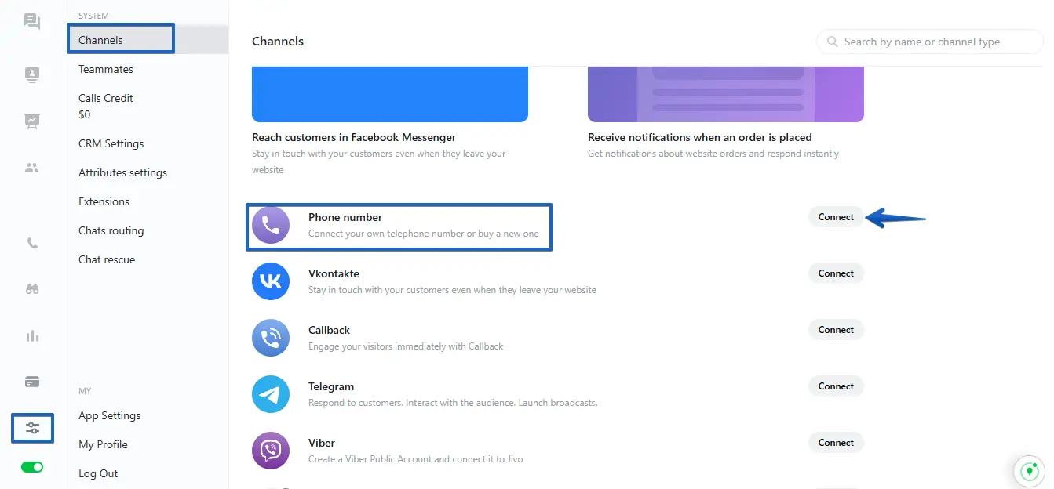Open the chats inbox sidebar icon
This screenshot has height=489, width=1054.
coord(32,21)
